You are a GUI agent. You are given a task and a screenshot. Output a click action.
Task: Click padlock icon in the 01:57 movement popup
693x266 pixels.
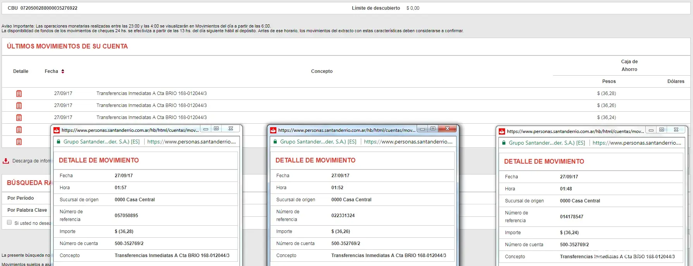click(59, 142)
